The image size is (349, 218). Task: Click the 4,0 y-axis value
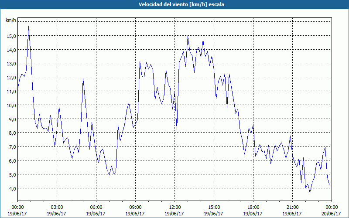[12, 189]
